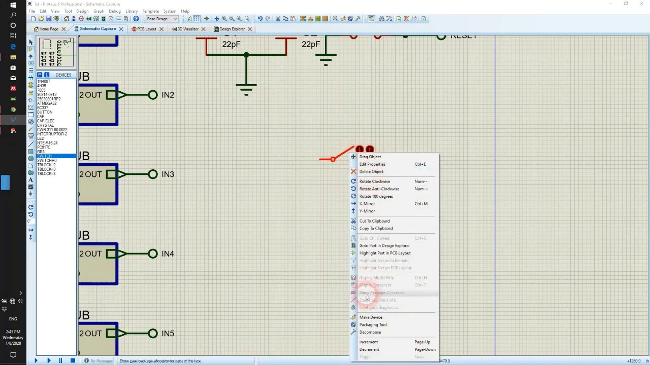This screenshot has height=365, width=650.
Task: Switch to the PCB Layout tab
Action: coord(146,29)
